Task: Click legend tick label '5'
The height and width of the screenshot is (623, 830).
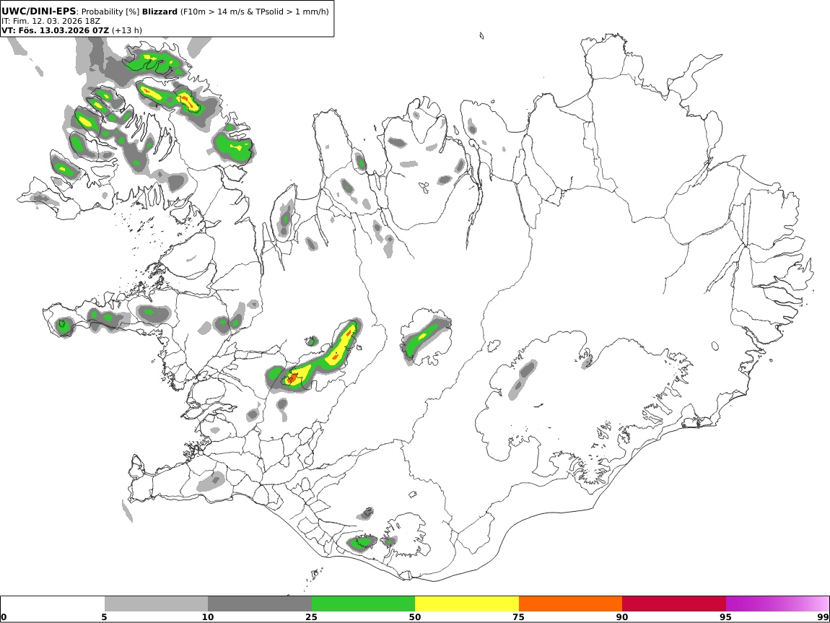Action: 104,617
